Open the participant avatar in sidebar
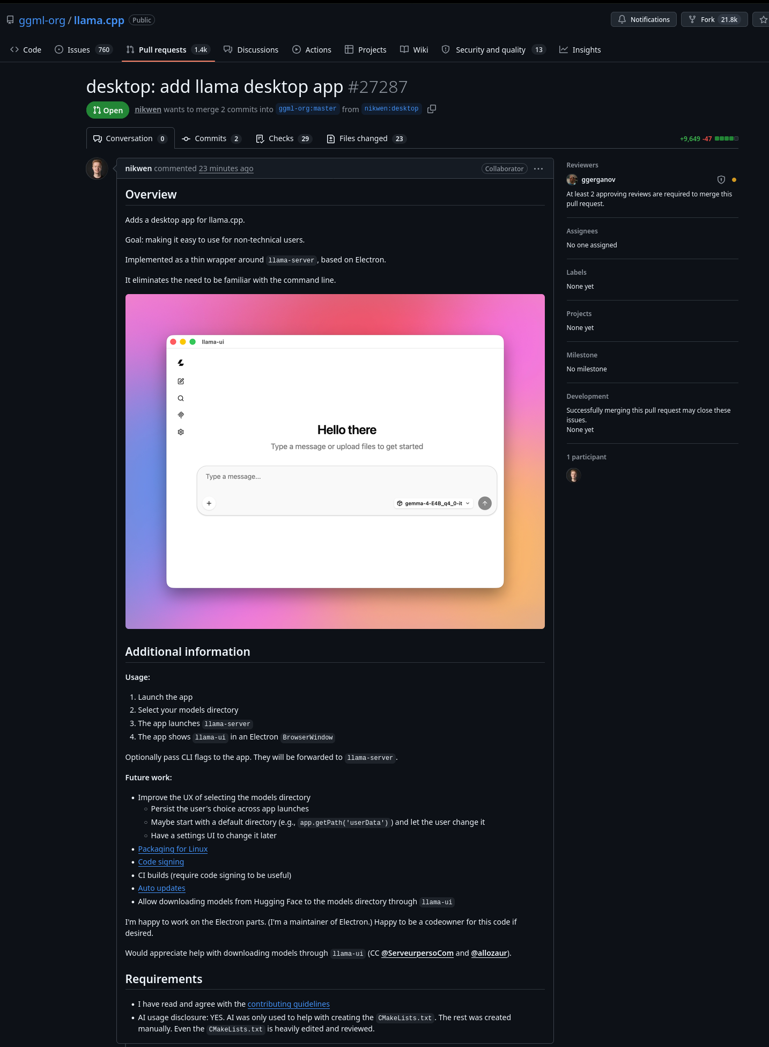Viewport: 769px width, 1047px height. (x=574, y=475)
